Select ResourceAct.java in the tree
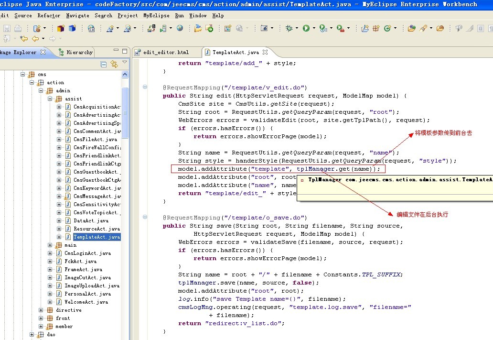Viewport: 493px width, 340px height. [x=96, y=229]
